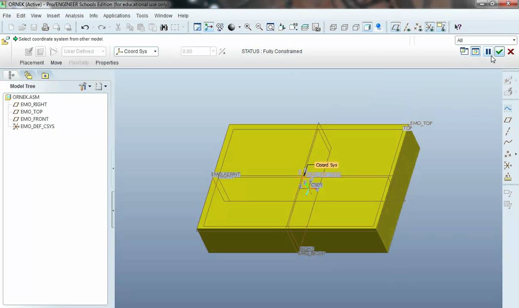Image resolution: width=519 pixels, height=308 pixels.
Task: Open the Insert menu
Action: point(54,16)
